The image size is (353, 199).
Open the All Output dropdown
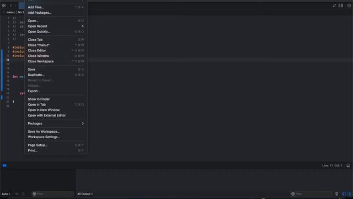pyautogui.click(x=85, y=194)
